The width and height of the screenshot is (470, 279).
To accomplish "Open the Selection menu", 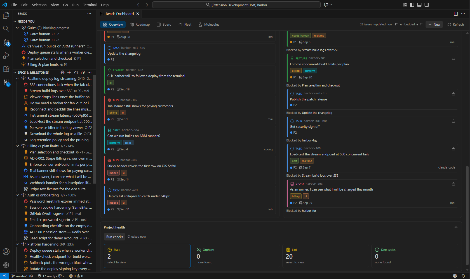I will pyautogui.click(x=39, y=5).
